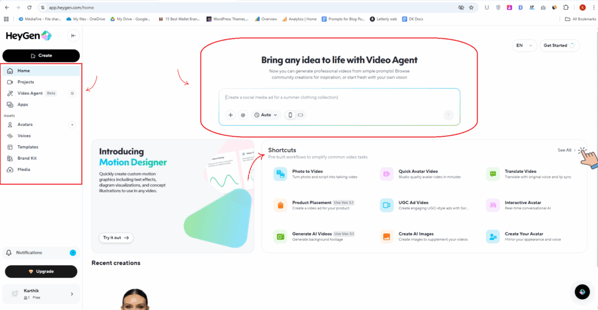
Task: Open Letterly web bookmark
Action: (x=383, y=19)
